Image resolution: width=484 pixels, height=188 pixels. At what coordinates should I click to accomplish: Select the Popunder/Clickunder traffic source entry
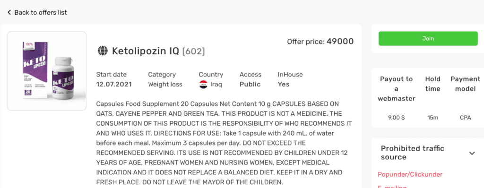(x=410, y=174)
